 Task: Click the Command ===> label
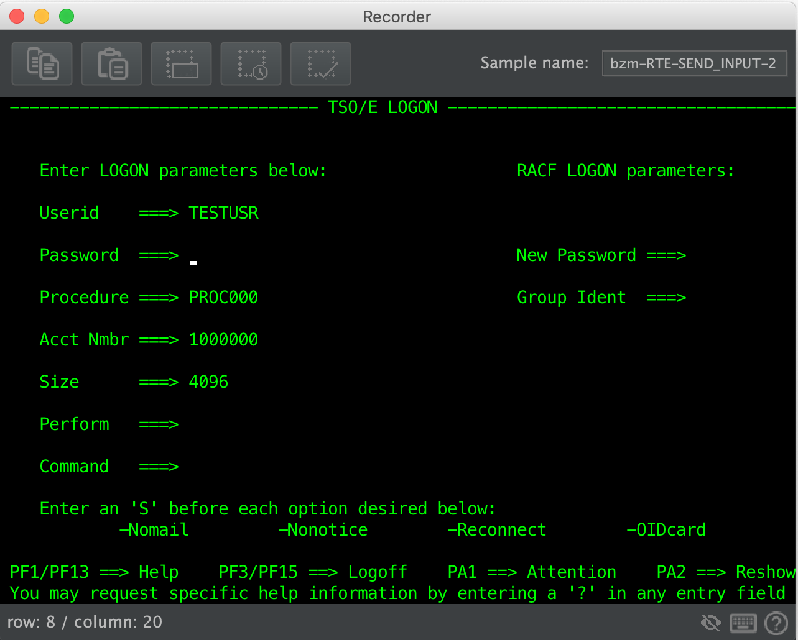pyautogui.click(x=109, y=466)
